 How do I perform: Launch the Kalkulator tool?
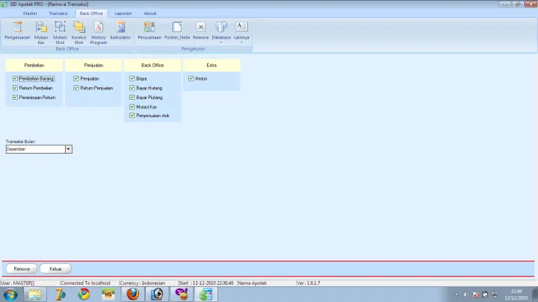point(120,31)
